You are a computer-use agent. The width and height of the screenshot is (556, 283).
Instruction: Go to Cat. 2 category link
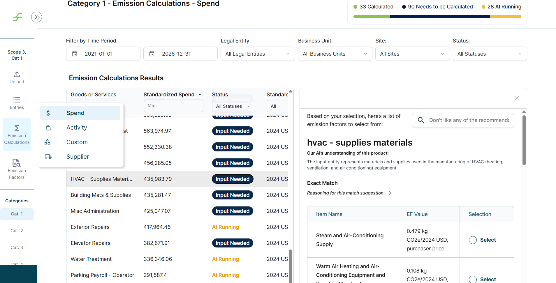tap(17, 231)
